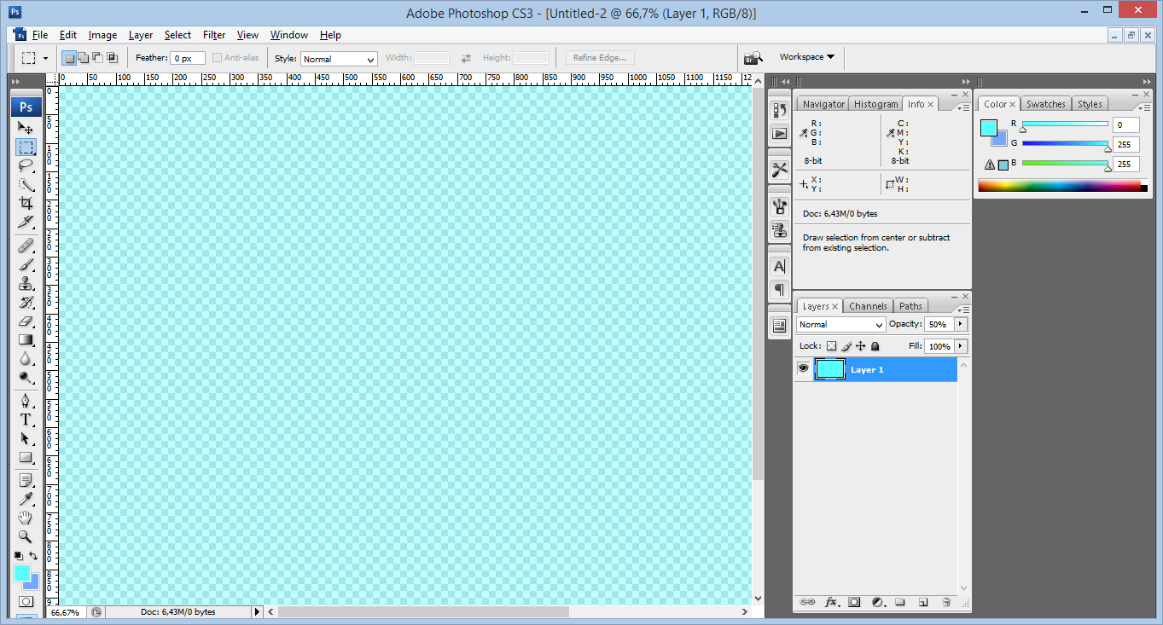
Task: Select the Gradient tool
Action: pos(26,340)
